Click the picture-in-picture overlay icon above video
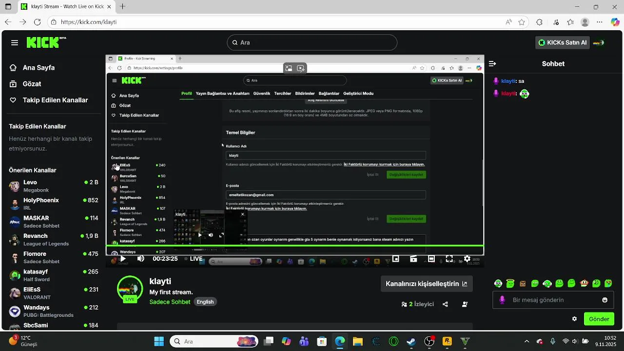This screenshot has height=351, width=624. point(289,68)
